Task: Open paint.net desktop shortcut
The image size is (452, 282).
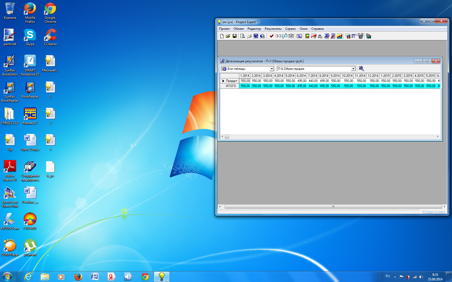Action: click(10, 37)
